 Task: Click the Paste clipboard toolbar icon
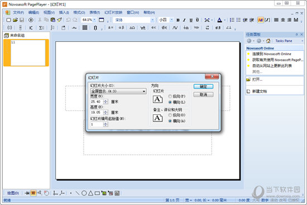pyautogui.click(x=52, y=19)
